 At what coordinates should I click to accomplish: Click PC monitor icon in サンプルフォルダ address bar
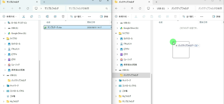tap(36, 8)
